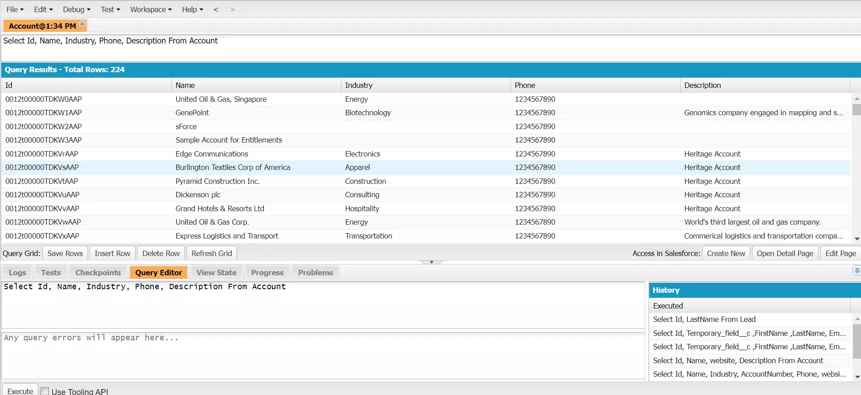Image resolution: width=861 pixels, height=395 pixels.
Task: Select the Account@1:34 PM tab
Action: (42, 26)
